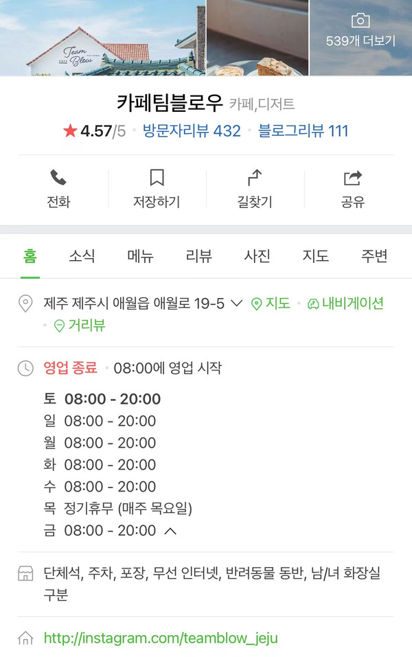
Task: Tap the phone call icon
Action: point(58,179)
